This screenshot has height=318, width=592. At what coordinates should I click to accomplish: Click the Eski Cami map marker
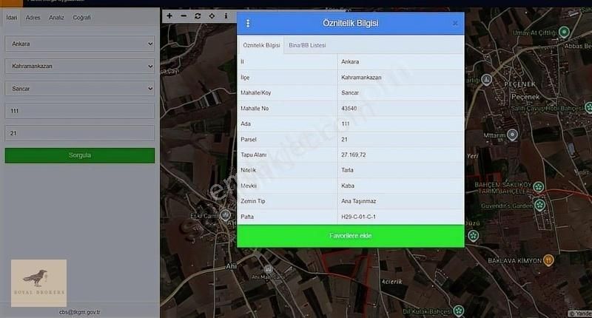(226, 215)
